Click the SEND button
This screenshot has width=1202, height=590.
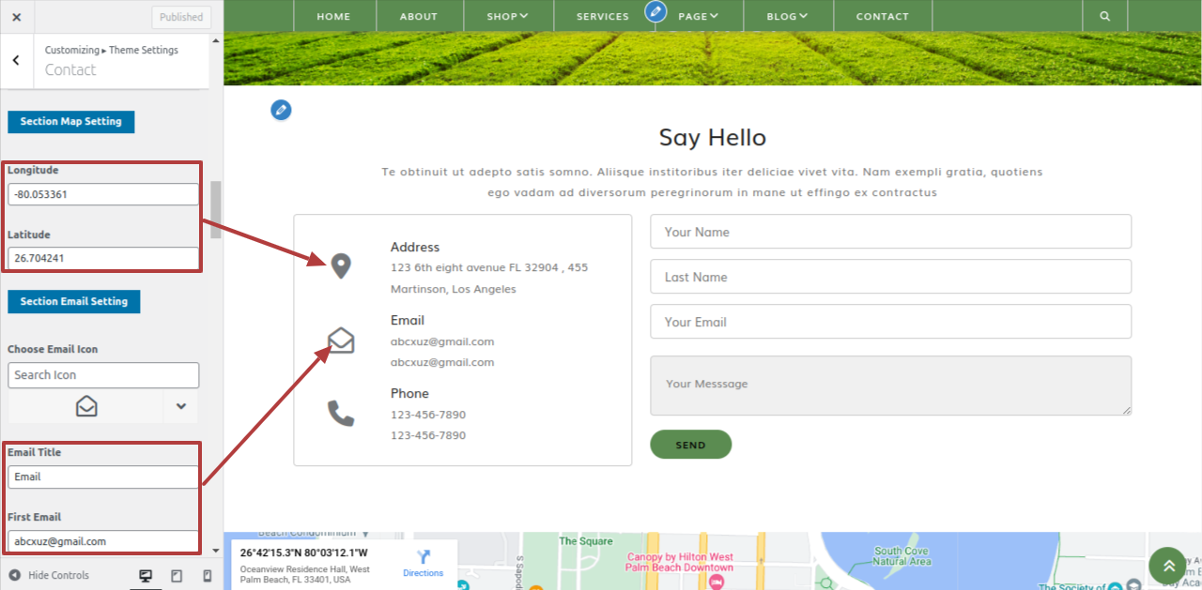pos(690,445)
